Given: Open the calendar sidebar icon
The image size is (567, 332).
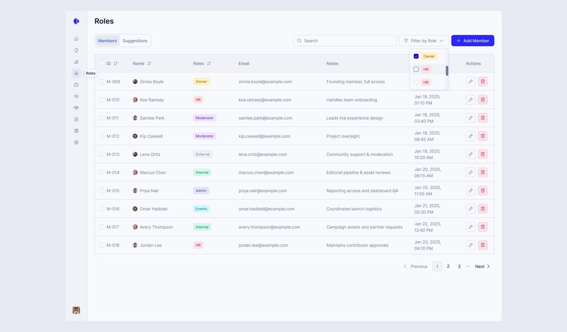Looking at the screenshot, I should (x=76, y=131).
